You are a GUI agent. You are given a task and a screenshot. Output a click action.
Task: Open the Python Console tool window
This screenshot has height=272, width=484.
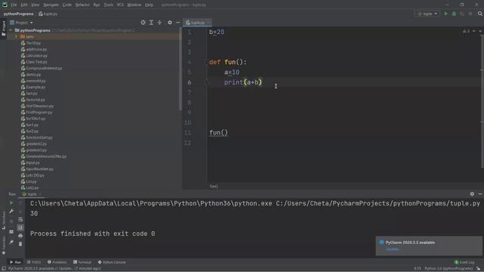tap(112, 262)
